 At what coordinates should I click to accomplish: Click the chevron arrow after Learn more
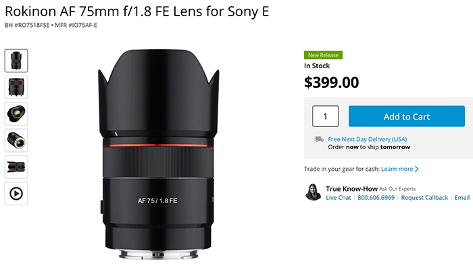(417, 169)
